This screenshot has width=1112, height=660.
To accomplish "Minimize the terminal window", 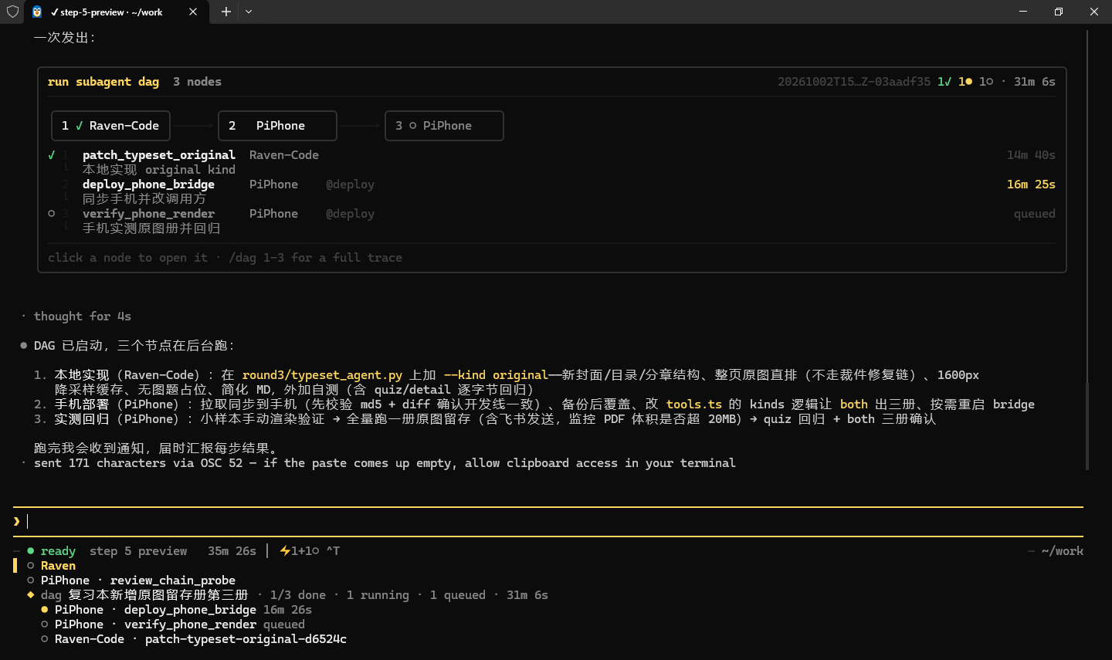I will click(1023, 12).
